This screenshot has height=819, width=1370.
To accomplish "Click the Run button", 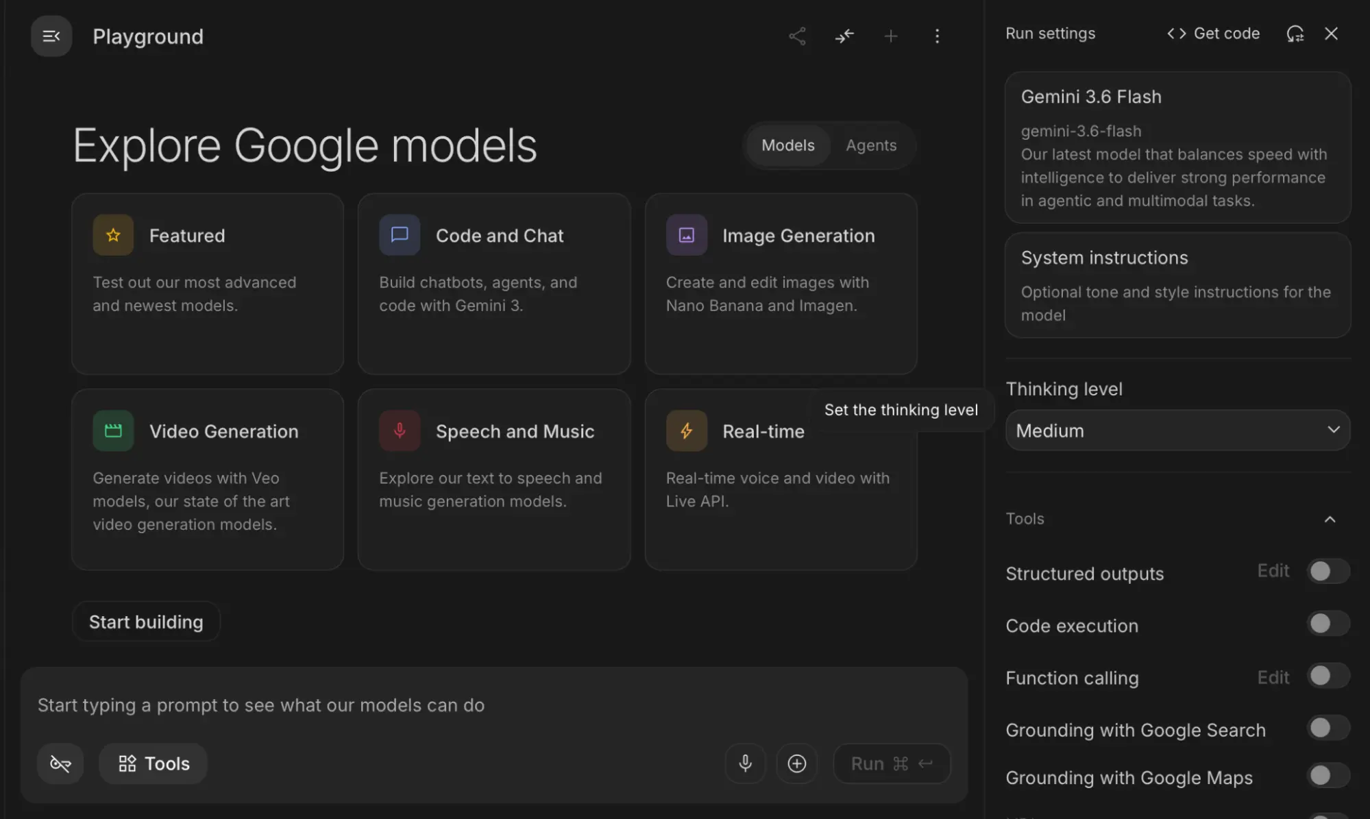I will [892, 763].
